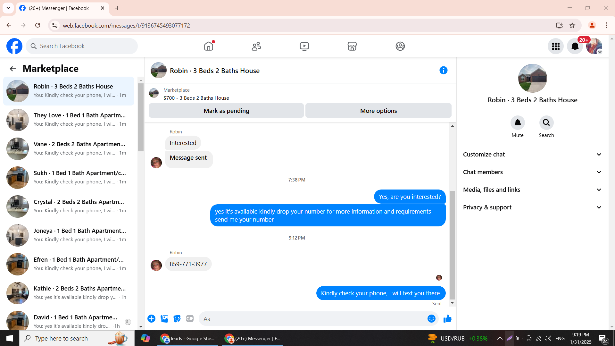Expand the Customize chat section
Screen dimensions: 615x346
pyautogui.click(x=532, y=155)
